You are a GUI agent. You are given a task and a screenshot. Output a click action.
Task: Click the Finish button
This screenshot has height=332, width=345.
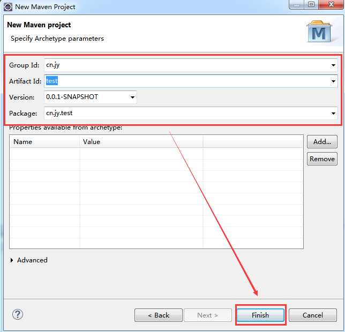[260, 315]
